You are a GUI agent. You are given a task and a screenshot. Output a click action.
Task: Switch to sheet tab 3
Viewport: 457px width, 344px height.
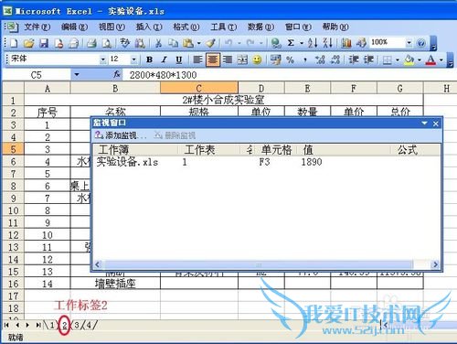77,325
